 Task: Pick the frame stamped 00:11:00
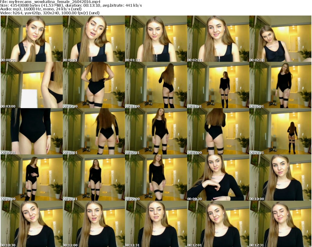pos(94,224)
